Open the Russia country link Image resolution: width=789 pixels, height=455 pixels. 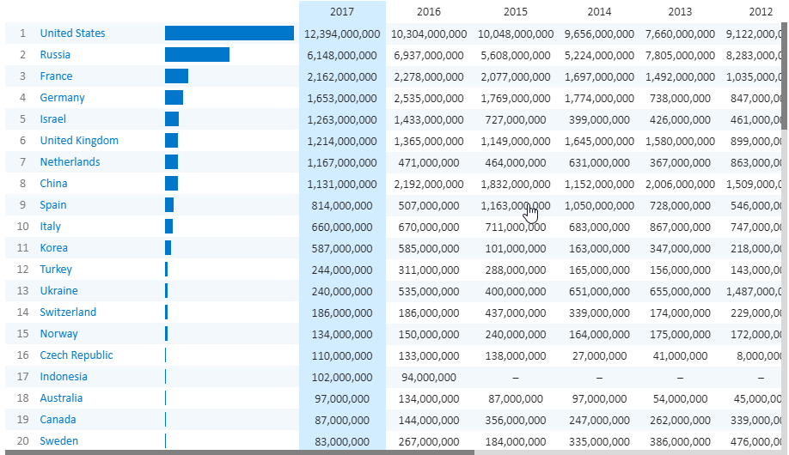point(55,55)
